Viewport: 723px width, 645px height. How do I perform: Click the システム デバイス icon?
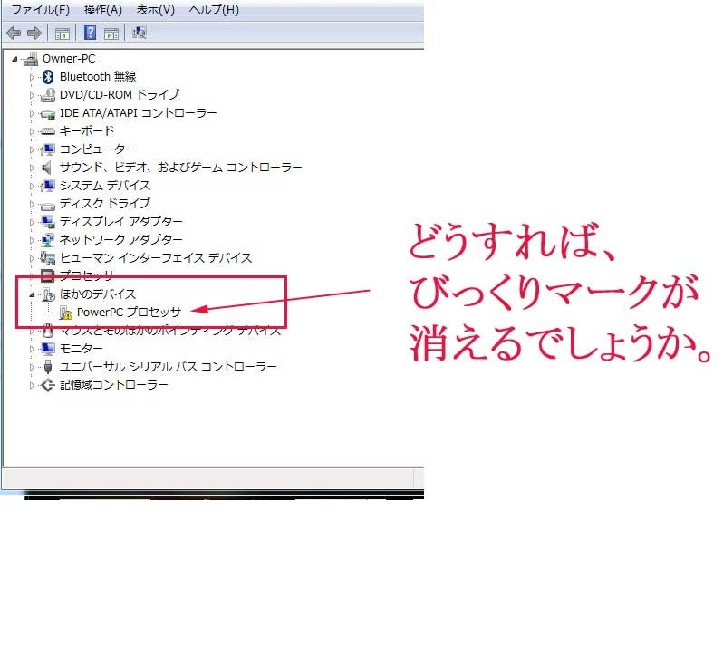(x=47, y=186)
